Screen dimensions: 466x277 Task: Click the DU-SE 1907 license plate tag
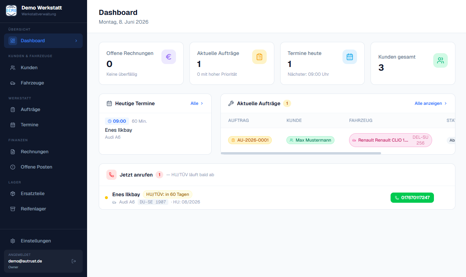(x=153, y=202)
